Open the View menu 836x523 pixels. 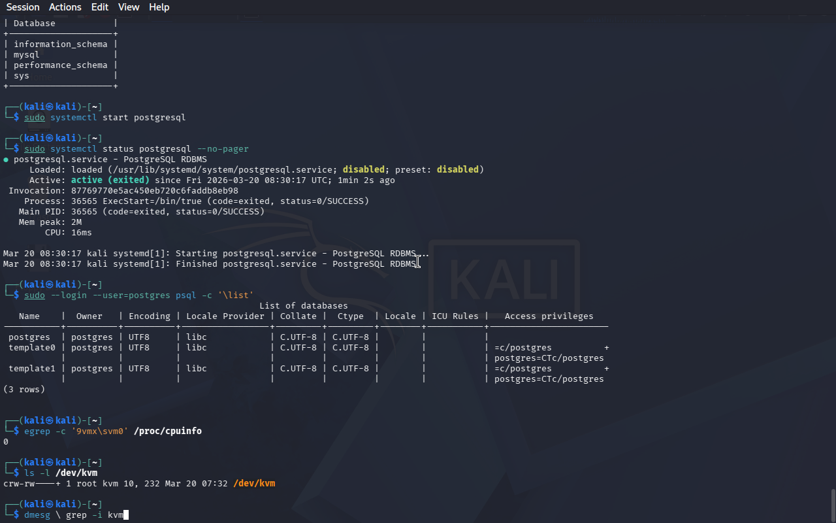pos(129,7)
